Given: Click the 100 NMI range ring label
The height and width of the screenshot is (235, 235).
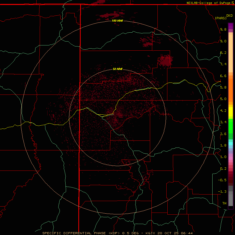Looking at the screenshot, I should [117, 21].
